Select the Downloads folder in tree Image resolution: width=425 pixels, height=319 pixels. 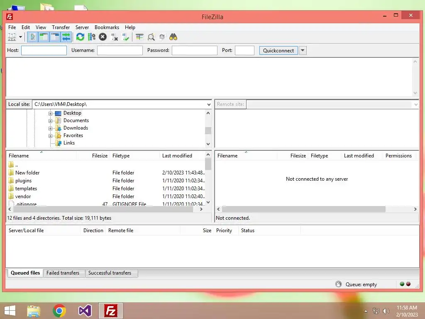coord(76,128)
